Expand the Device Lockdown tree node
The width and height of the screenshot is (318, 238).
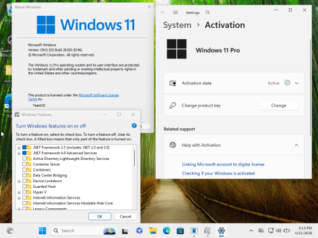(19, 182)
